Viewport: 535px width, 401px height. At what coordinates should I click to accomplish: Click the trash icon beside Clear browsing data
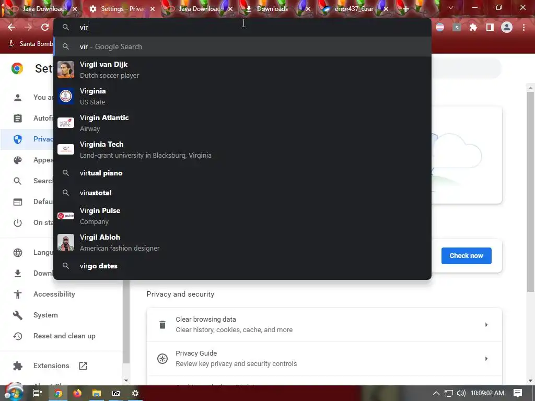click(162, 325)
